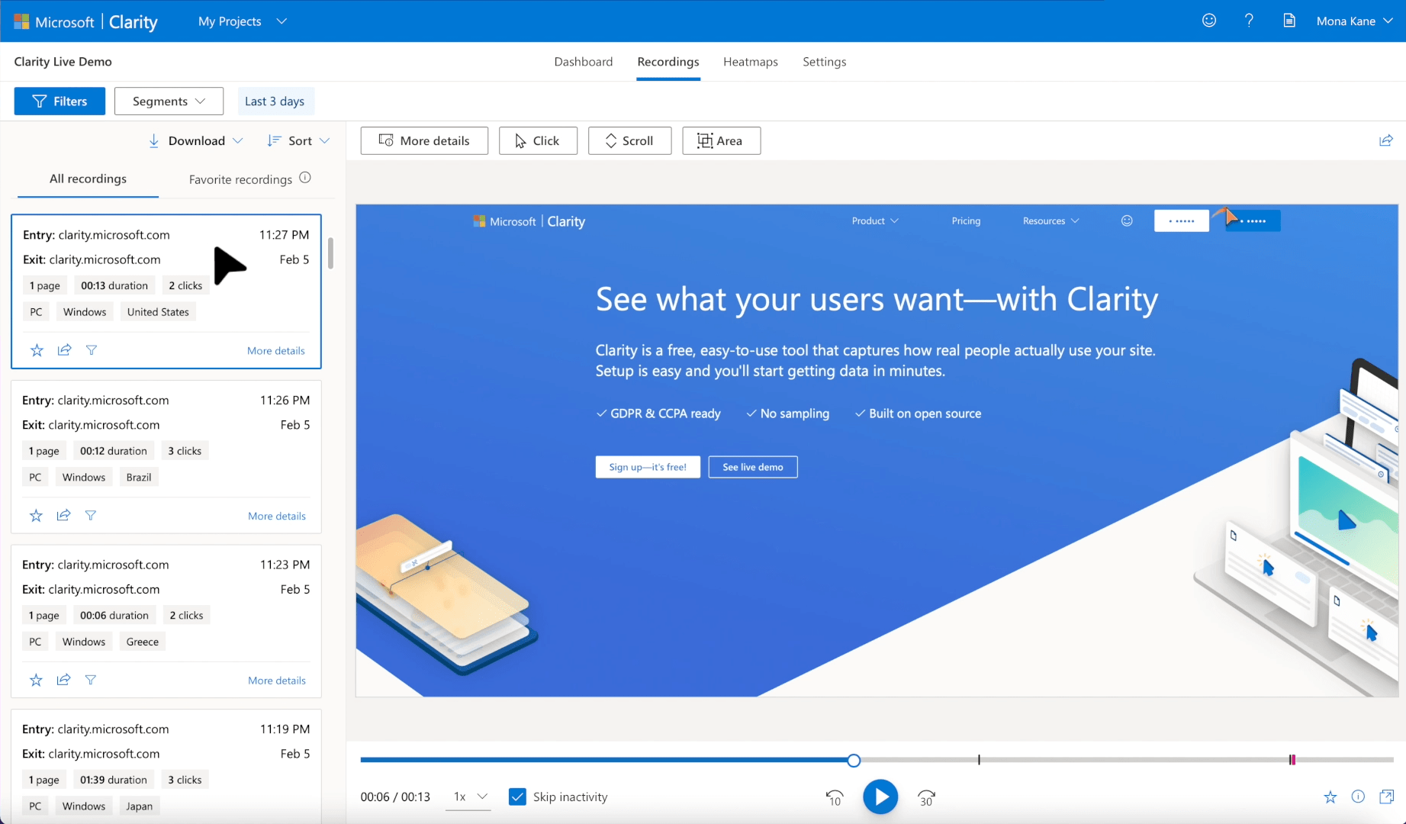Favorite the playing recording via player star
The height and width of the screenshot is (824, 1406).
coord(1330,797)
